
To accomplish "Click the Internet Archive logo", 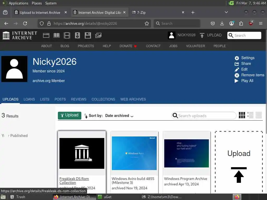I will point(20,35).
